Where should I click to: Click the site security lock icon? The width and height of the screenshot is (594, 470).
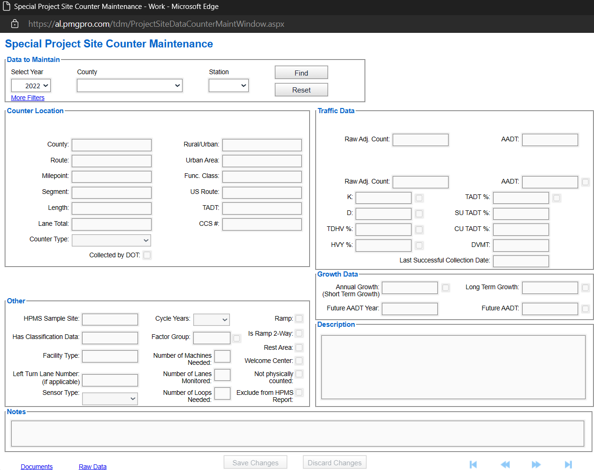pos(14,23)
